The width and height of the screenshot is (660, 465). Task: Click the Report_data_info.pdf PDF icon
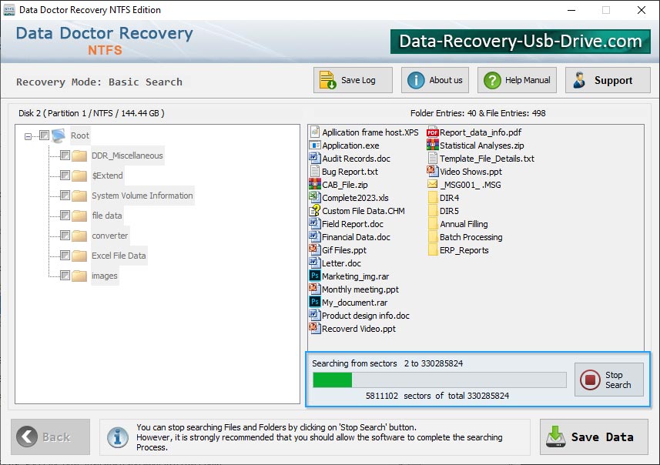(x=433, y=132)
